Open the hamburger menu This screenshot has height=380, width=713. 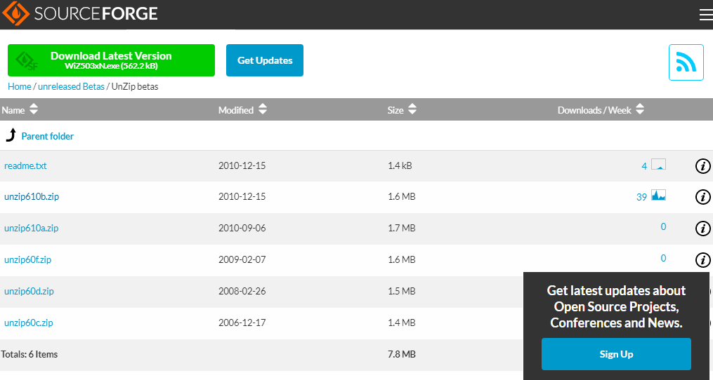click(x=706, y=15)
